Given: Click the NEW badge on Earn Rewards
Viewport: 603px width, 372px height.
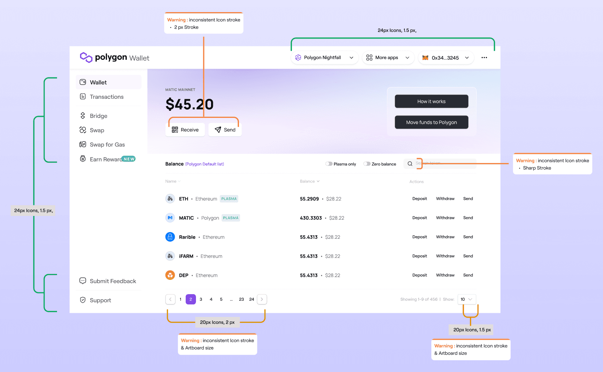Looking at the screenshot, I should tap(129, 159).
